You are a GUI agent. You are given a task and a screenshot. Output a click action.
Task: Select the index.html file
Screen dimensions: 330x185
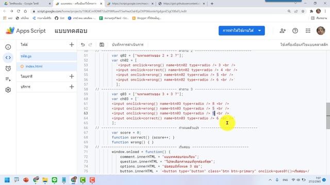click(46, 66)
